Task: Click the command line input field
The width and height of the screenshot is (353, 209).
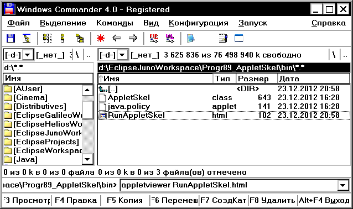Action: click(229, 185)
